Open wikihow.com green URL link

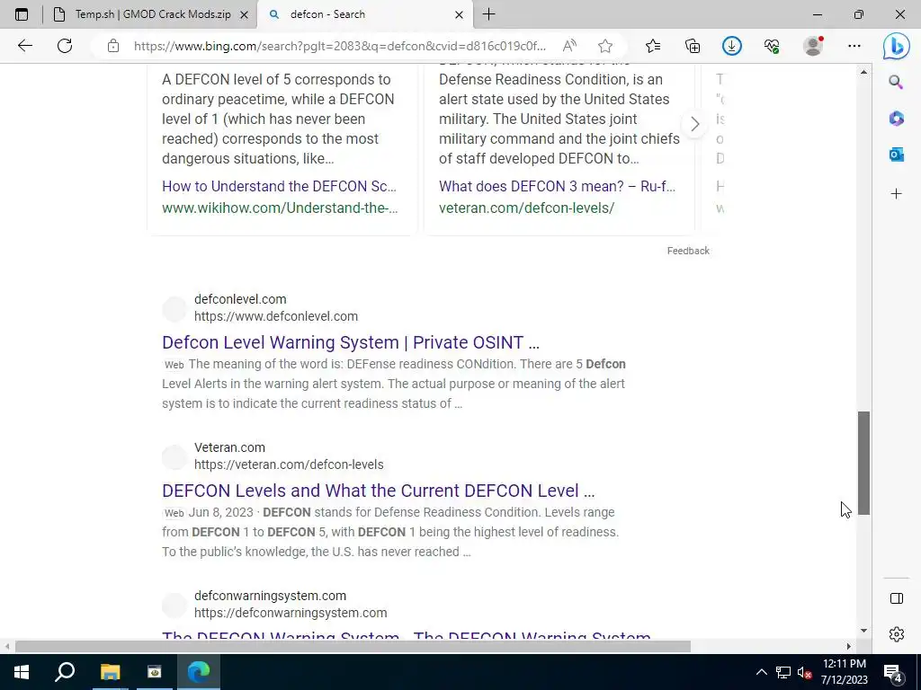[x=281, y=208]
